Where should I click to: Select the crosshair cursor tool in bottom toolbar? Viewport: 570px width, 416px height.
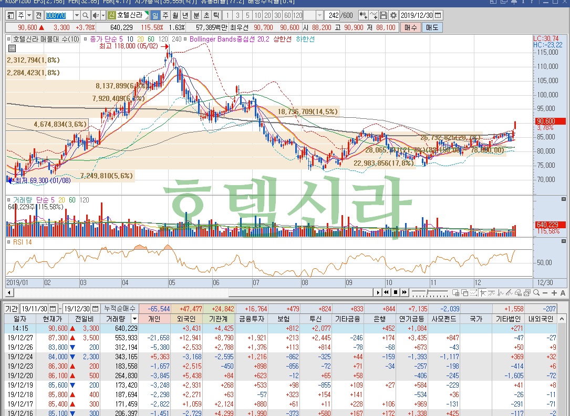click(483, 292)
